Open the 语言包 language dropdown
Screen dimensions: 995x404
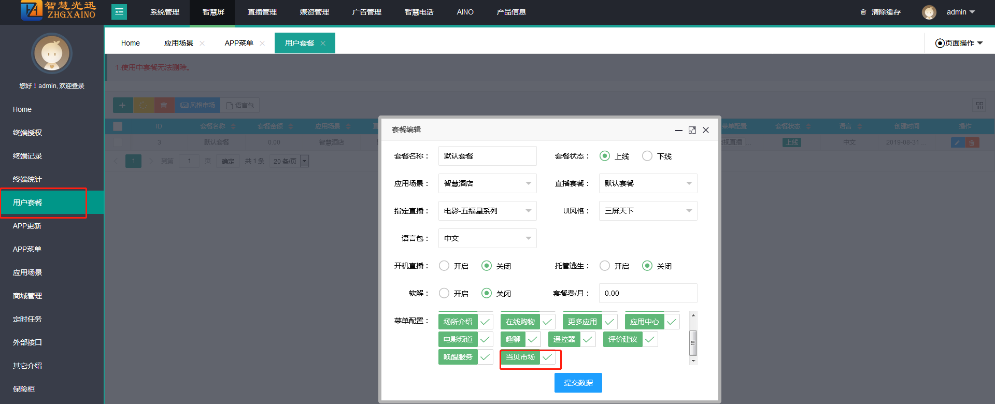[x=487, y=238]
